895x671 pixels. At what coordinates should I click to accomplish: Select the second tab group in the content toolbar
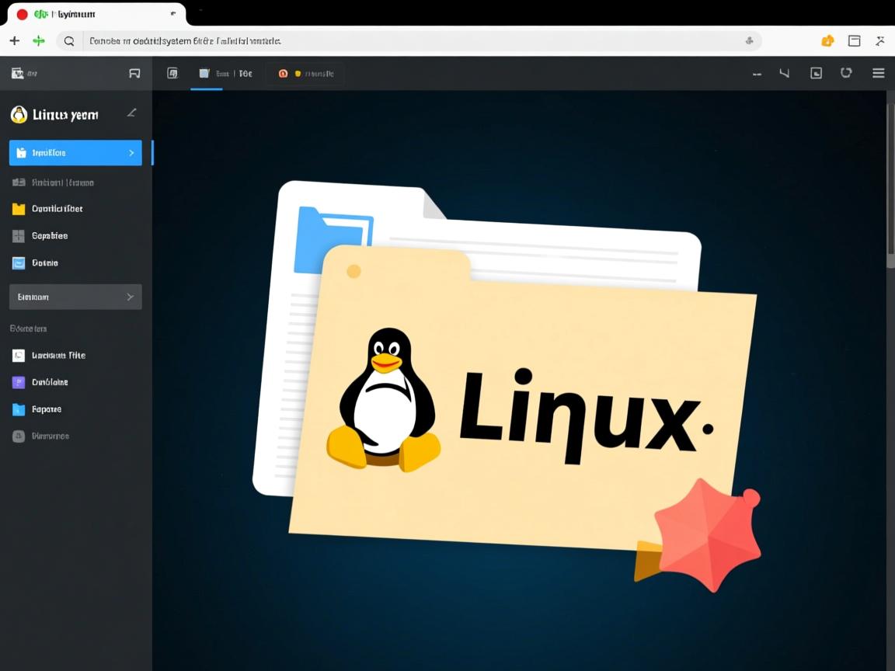(305, 73)
